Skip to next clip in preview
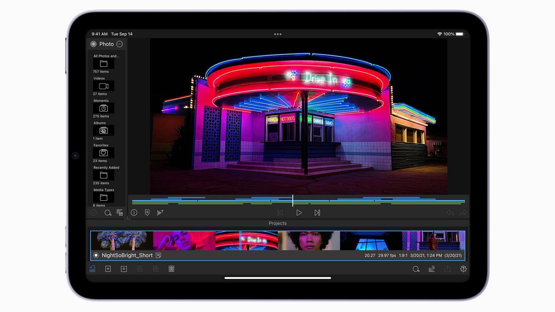Viewport: 555px width, 312px height. click(317, 213)
